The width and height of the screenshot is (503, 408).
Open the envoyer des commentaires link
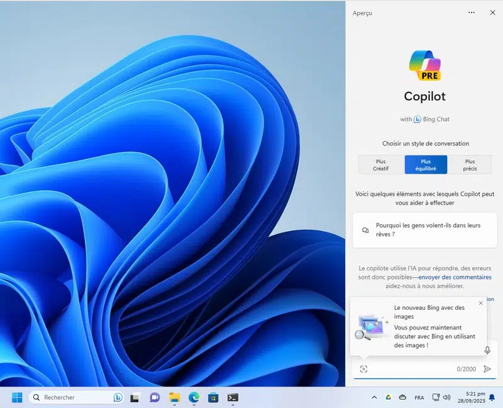click(x=453, y=277)
